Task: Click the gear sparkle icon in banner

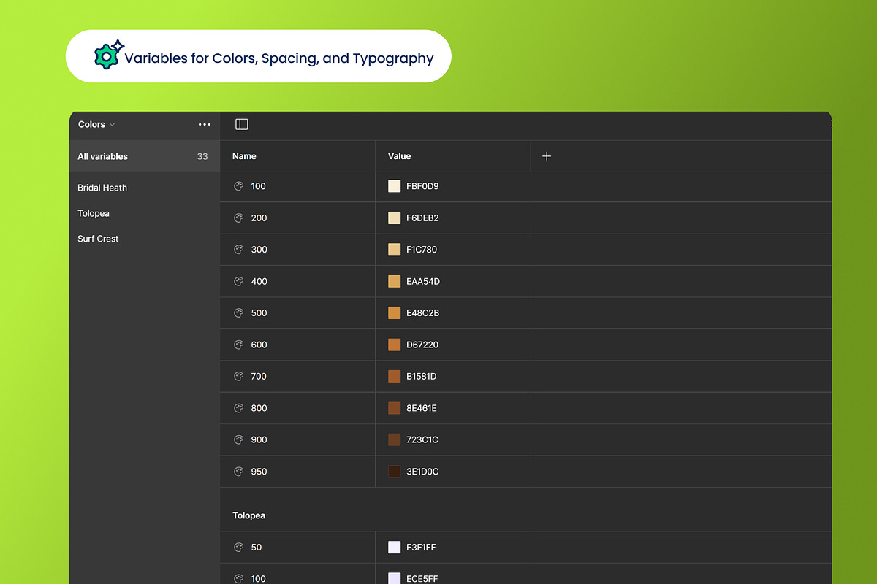Action: (x=109, y=55)
